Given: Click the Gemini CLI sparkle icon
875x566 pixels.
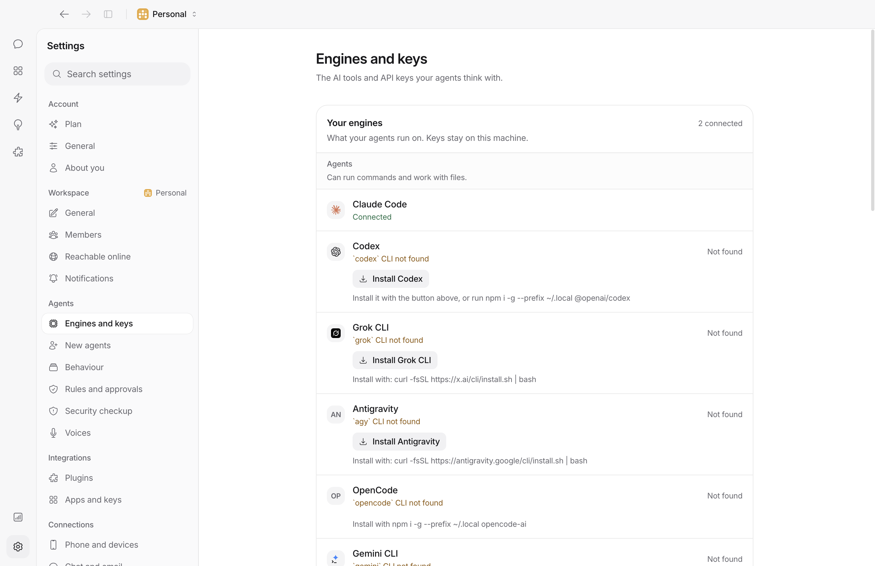Looking at the screenshot, I should pos(336,558).
